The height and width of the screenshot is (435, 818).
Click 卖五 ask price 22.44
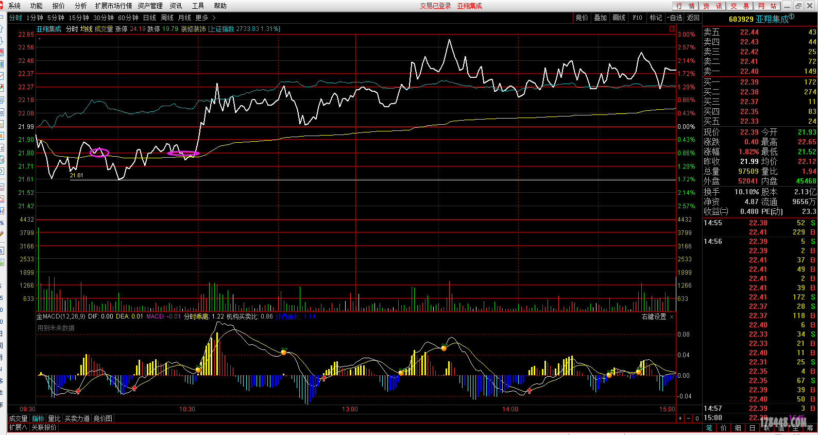tap(749, 32)
